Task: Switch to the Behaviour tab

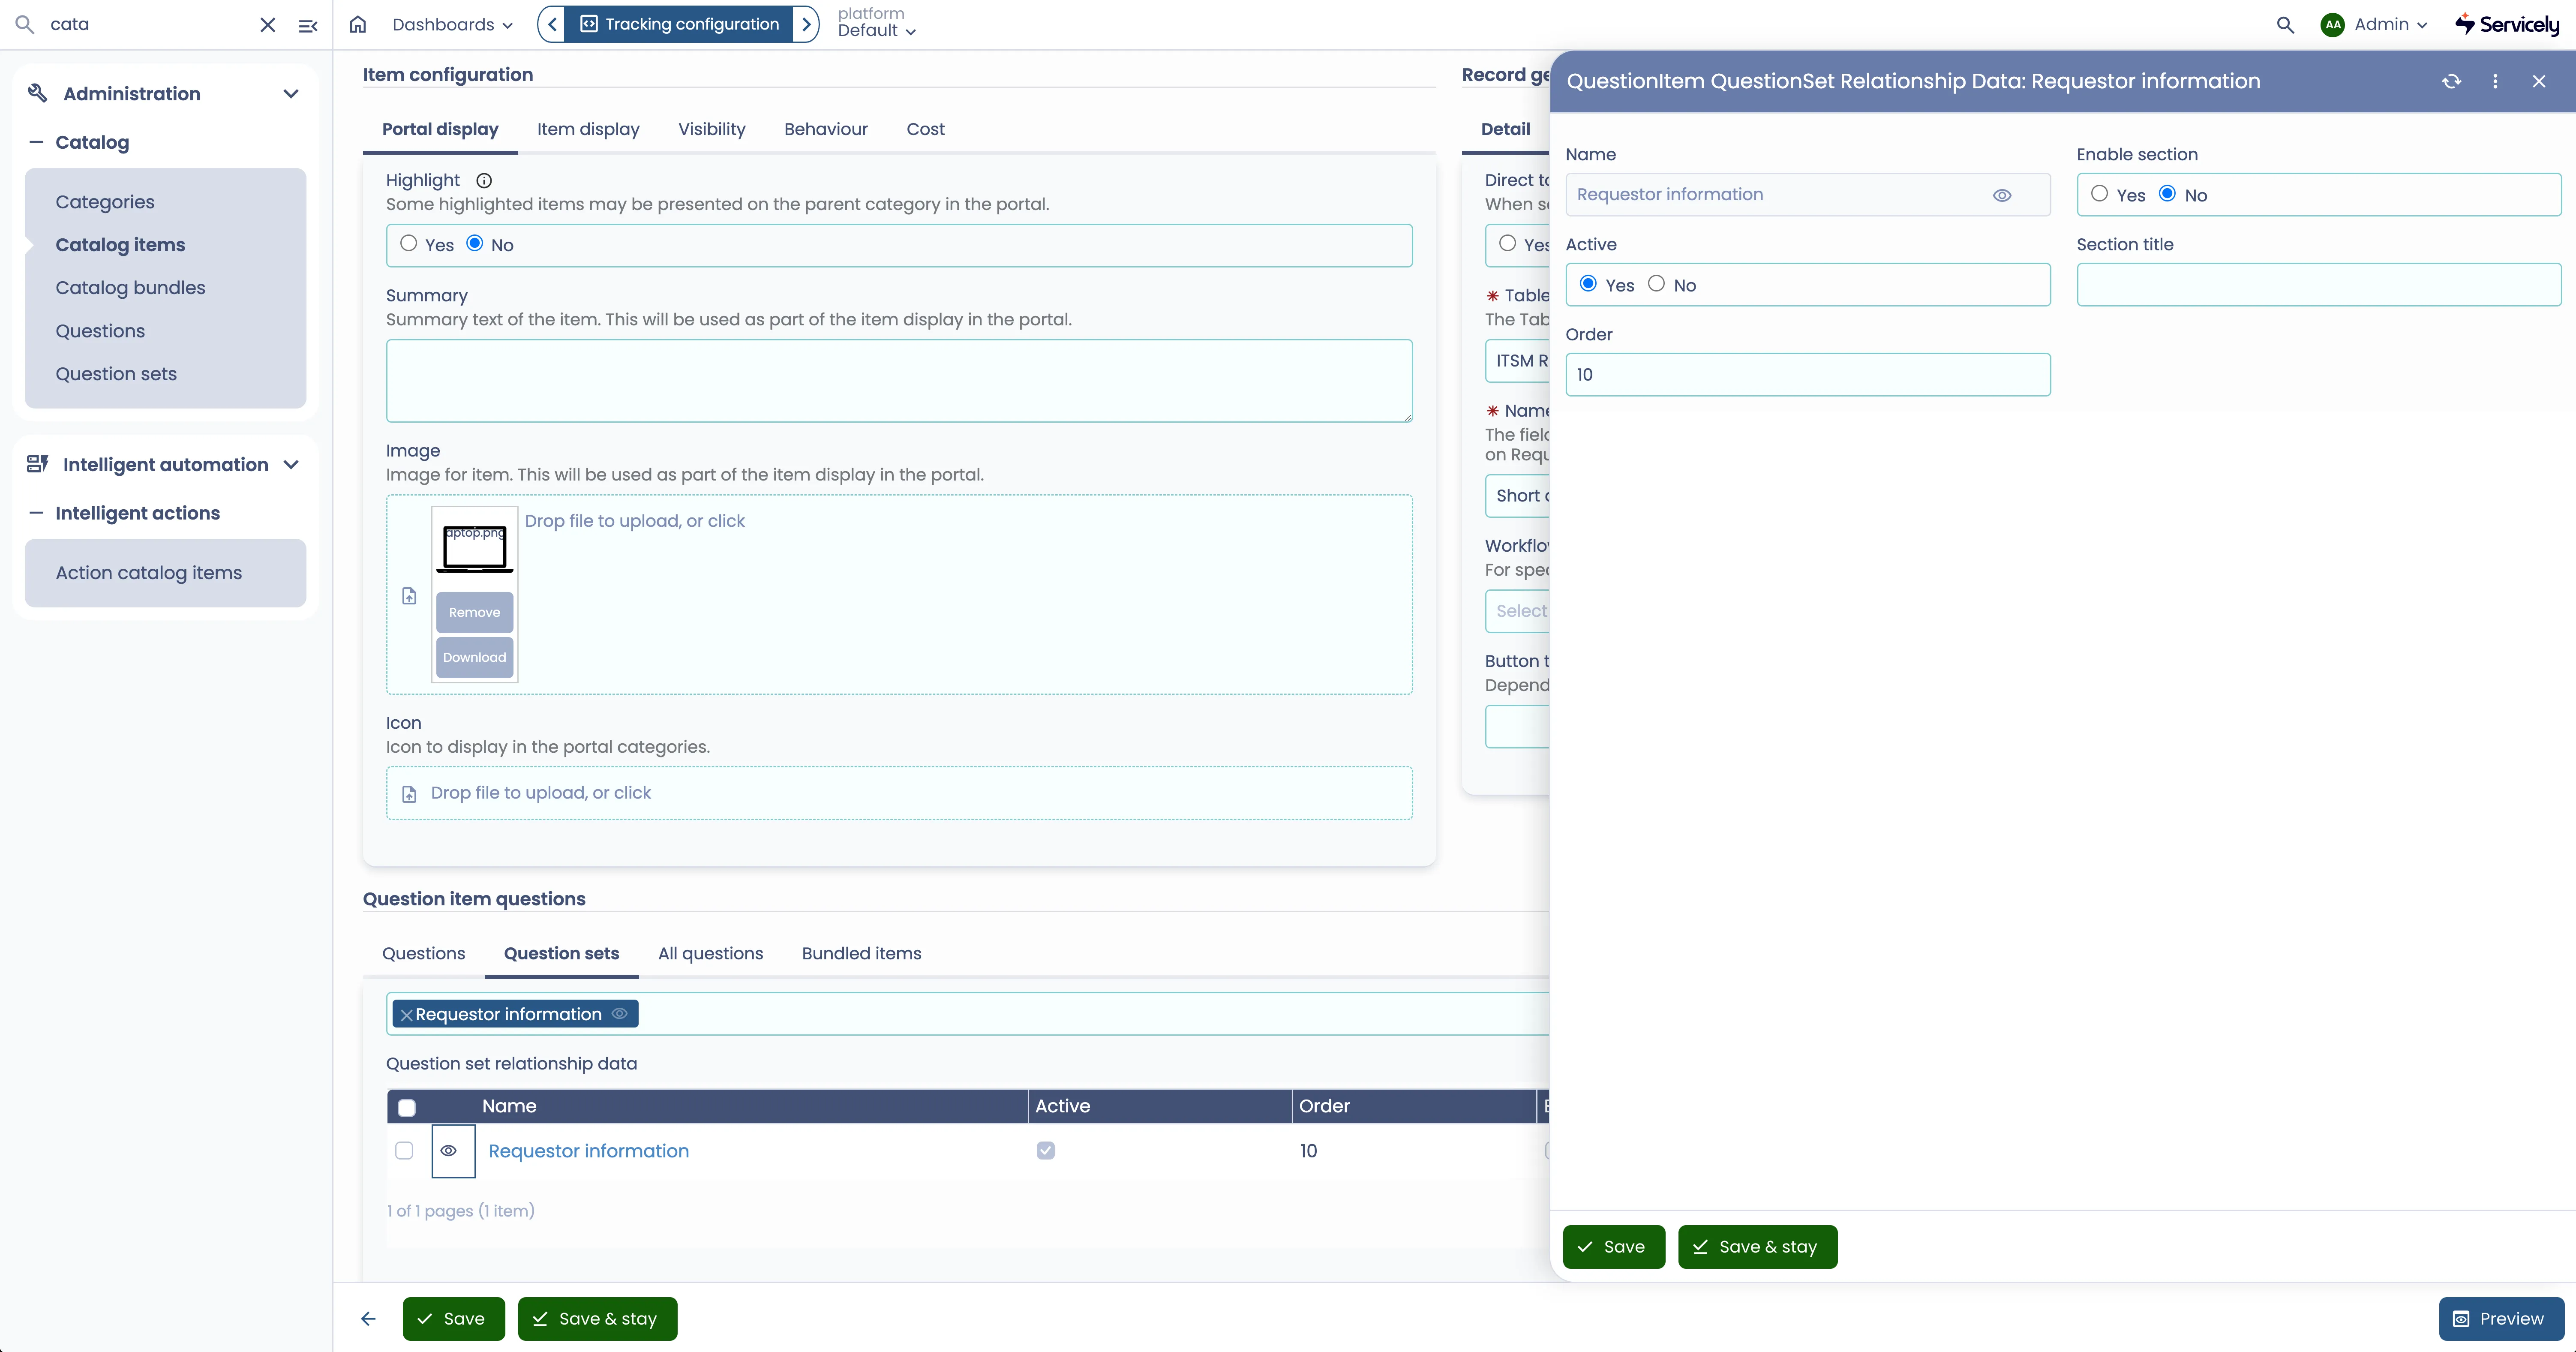Action: coord(826,129)
